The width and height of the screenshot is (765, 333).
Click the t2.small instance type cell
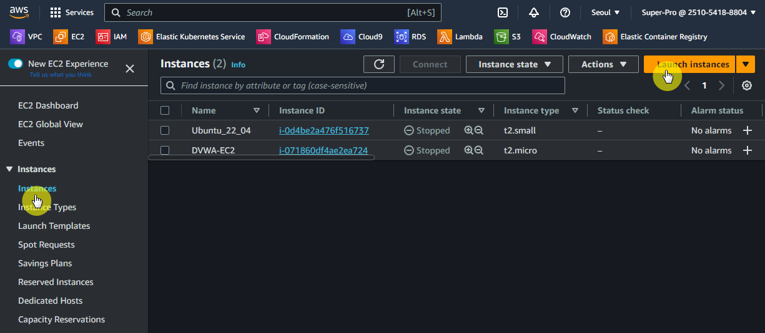pos(520,130)
